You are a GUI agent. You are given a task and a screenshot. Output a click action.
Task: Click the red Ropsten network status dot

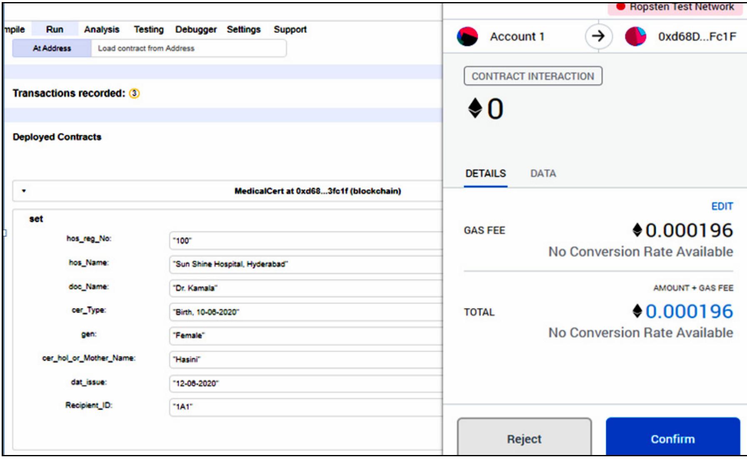621,6
